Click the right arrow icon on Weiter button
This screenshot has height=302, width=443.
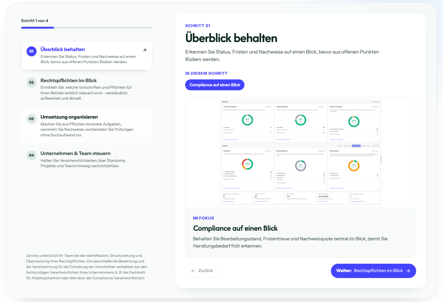[408, 271]
